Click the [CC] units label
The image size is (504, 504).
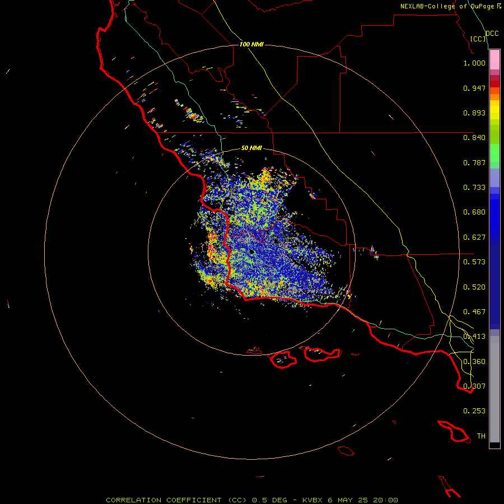(x=478, y=39)
